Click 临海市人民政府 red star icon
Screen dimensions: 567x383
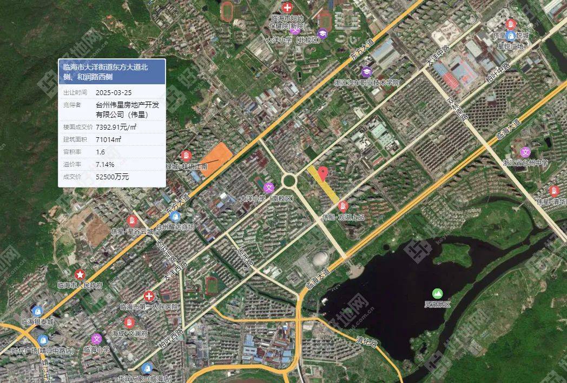click(80, 275)
